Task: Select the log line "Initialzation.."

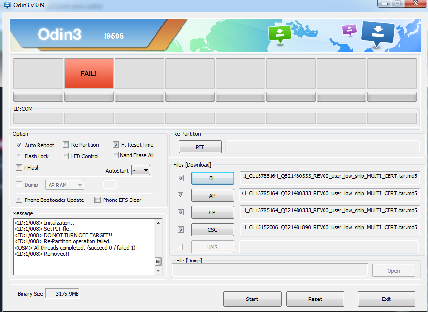Action: [44, 223]
